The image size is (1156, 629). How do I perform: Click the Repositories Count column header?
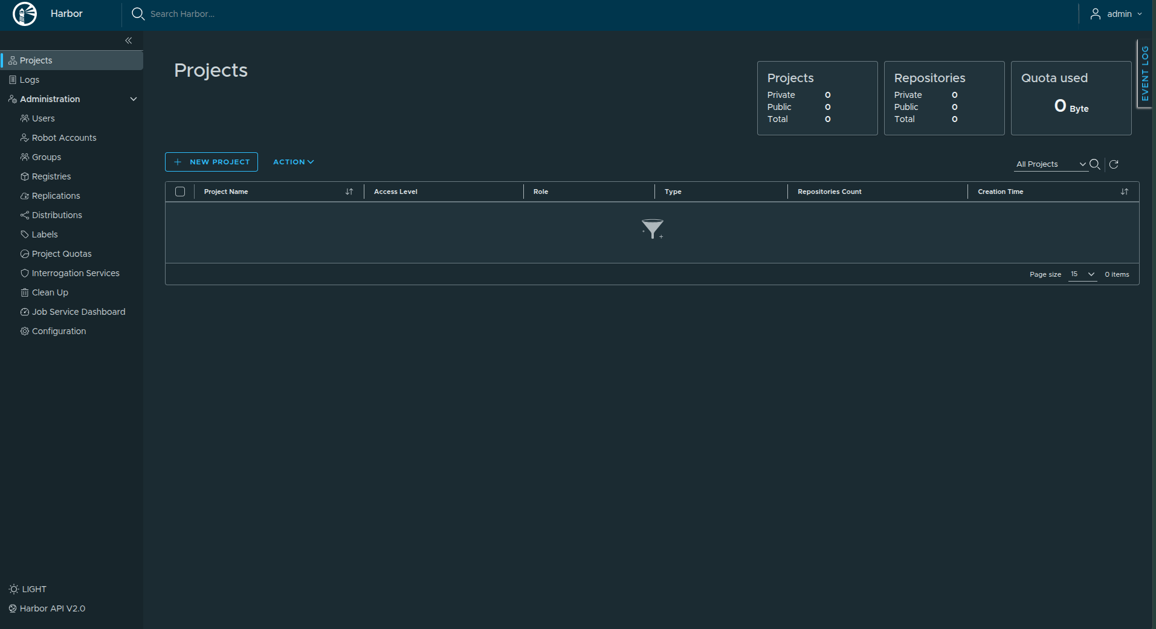point(829,192)
